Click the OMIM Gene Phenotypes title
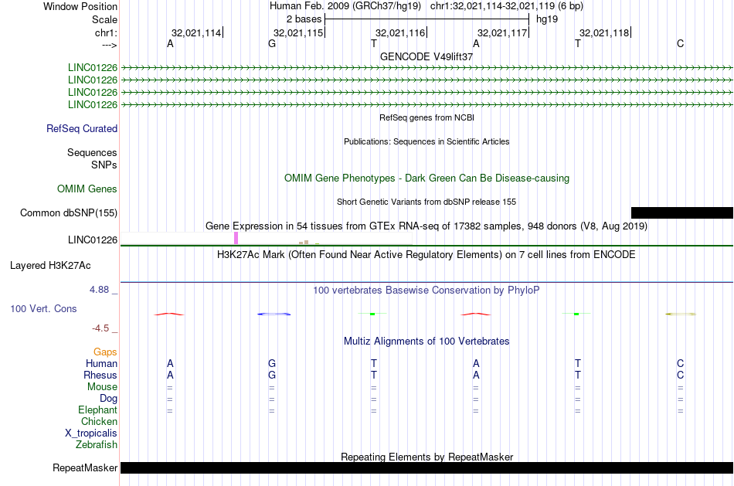Viewport: 734px width, 486px height. point(426,178)
